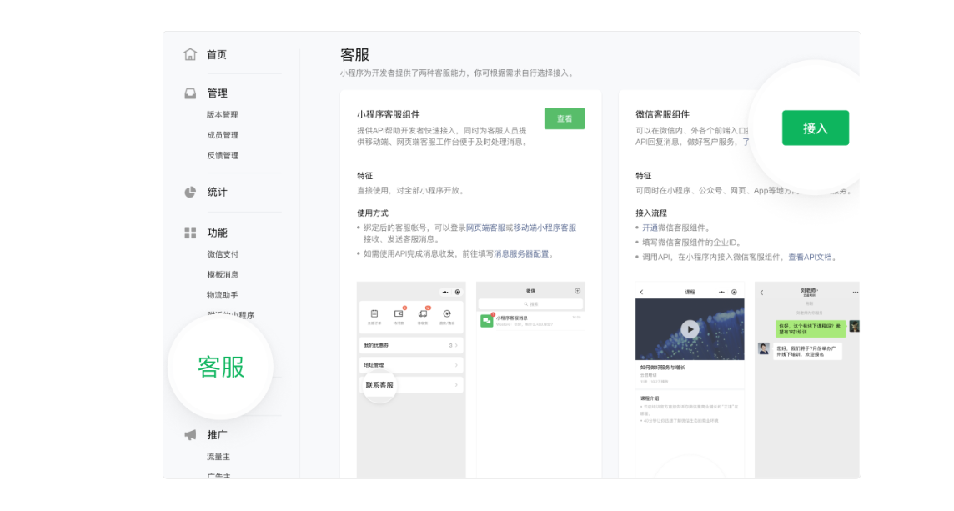The height and width of the screenshot is (511, 954).
Task: Click 接入流程 heading text
Action: point(651,213)
